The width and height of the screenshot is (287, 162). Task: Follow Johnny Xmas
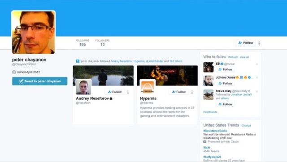click(225, 83)
